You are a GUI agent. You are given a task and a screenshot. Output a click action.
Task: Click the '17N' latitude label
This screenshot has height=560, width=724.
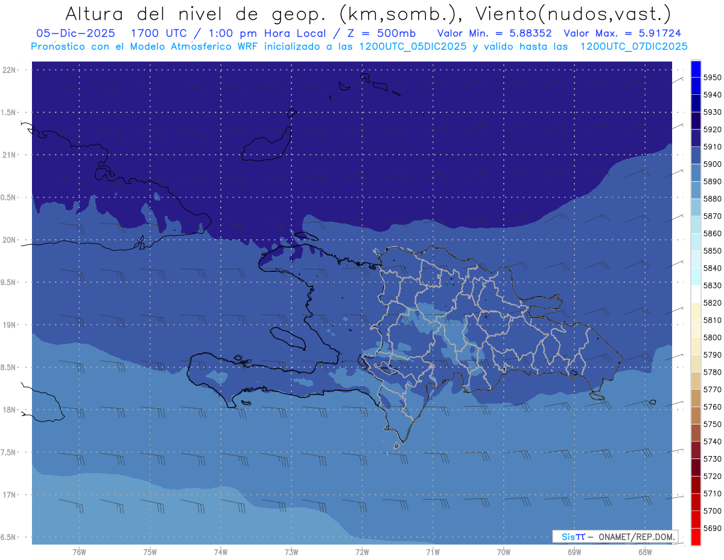tap(9, 495)
